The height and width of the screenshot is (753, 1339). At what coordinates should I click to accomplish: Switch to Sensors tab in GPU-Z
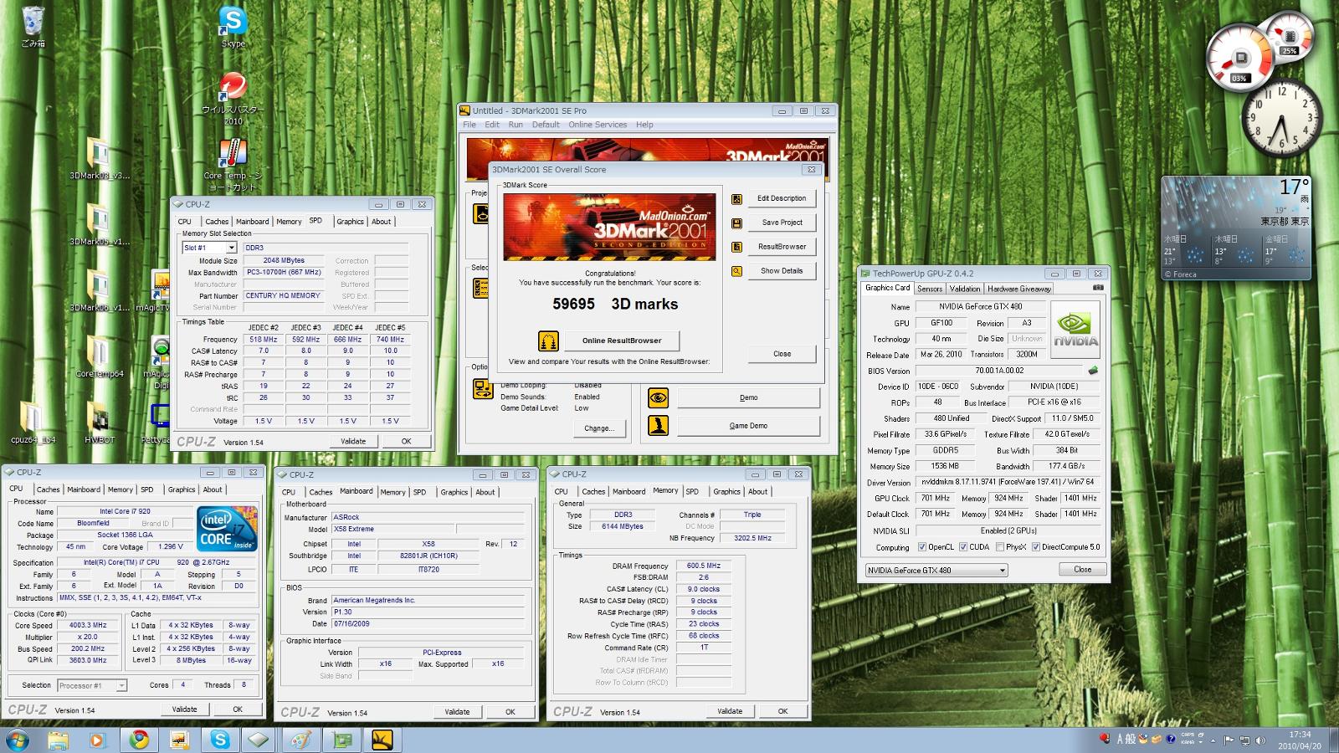point(930,289)
